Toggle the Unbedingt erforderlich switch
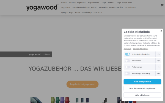The height and width of the screenshot is (103, 165). 127,54
